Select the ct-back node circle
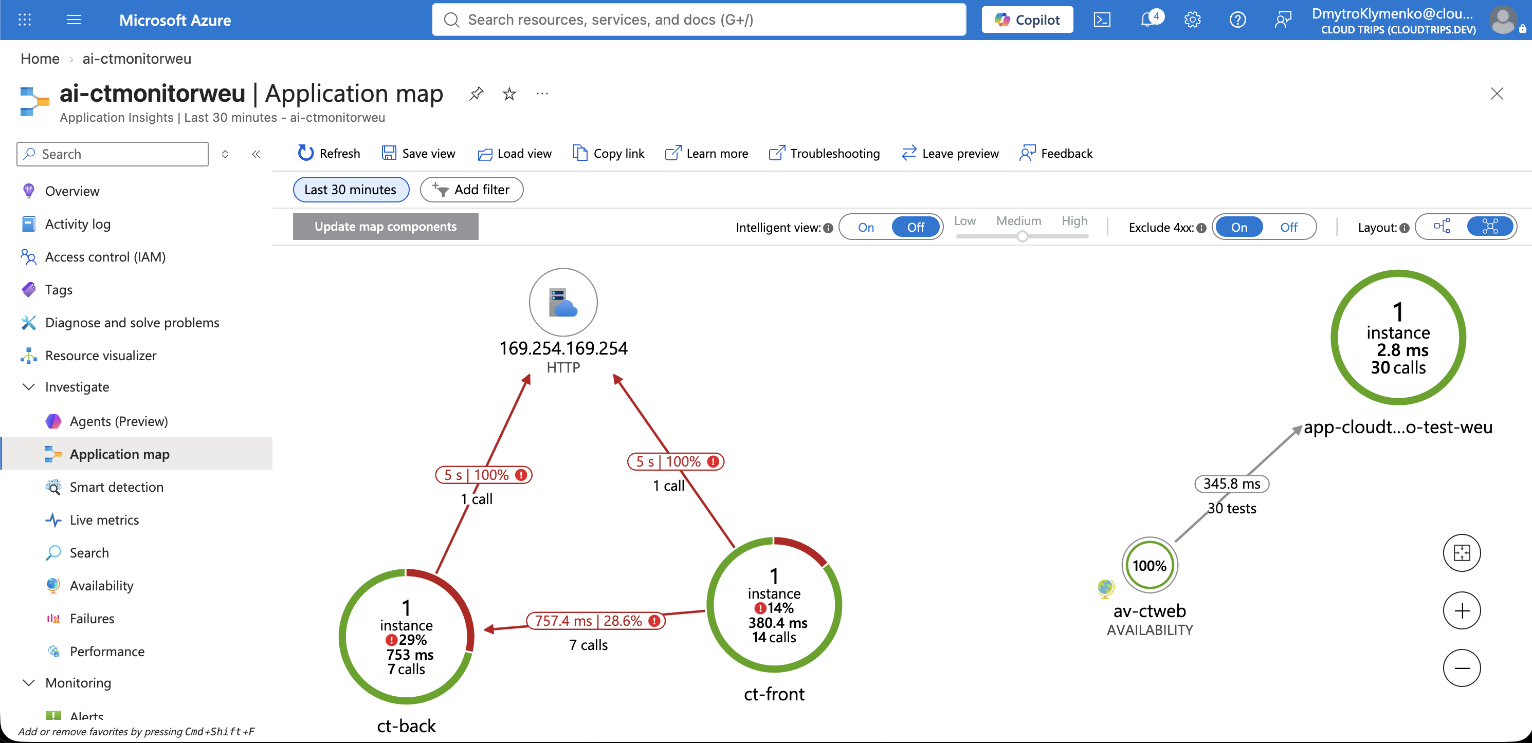Image resolution: width=1532 pixels, height=743 pixels. 406,637
